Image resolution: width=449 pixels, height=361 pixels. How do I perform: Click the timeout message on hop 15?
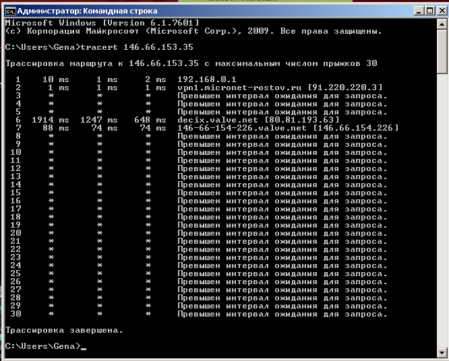tap(282, 193)
